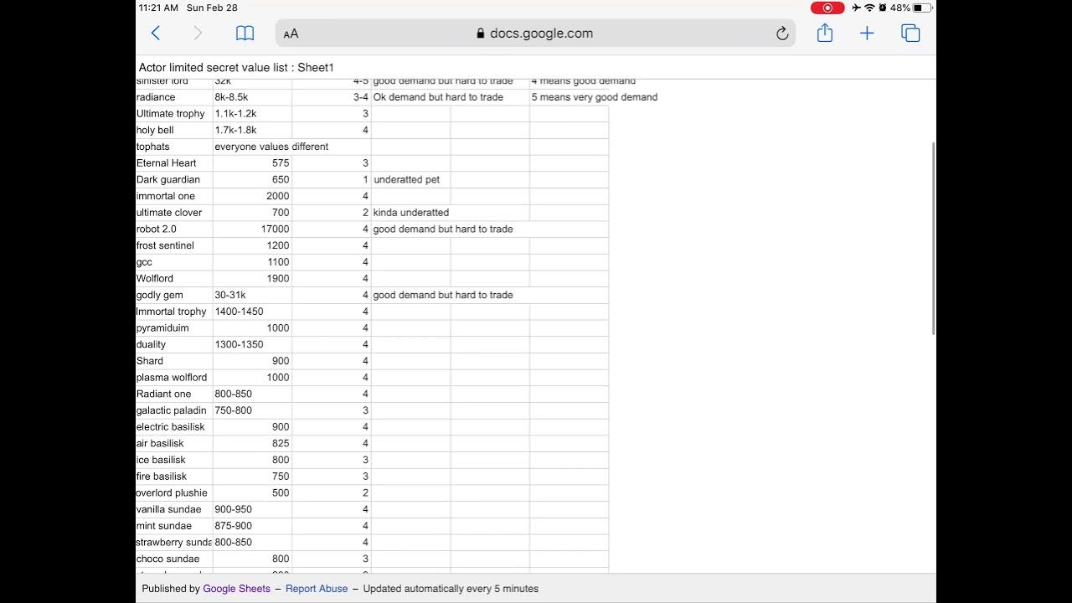Click the 825 value for air basilisk
The width and height of the screenshot is (1072, 603).
click(252, 443)
